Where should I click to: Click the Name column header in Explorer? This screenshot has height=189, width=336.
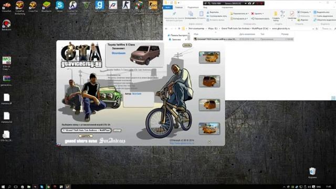click(196, 34)
